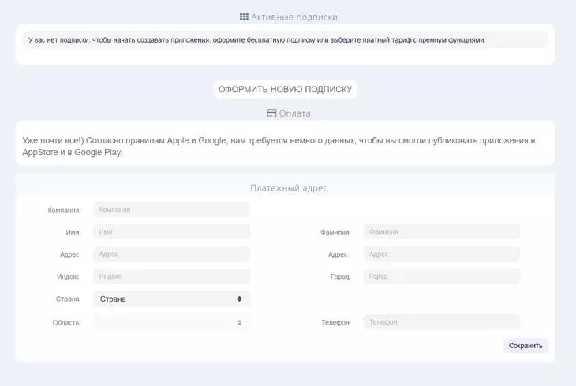Click the credit card icon beside Оплата
The width and height of the screenshot is (576, 386).
[x=271, y=113]
